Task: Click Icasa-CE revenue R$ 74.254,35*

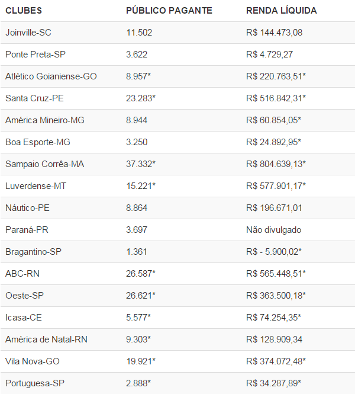Action: pos(274,318)
